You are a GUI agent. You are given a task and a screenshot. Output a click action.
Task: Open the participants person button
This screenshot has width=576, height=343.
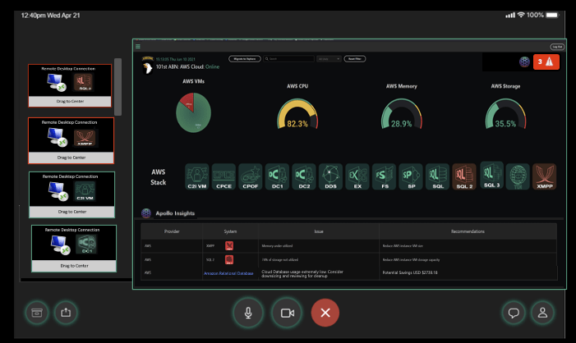coord(542,313)
